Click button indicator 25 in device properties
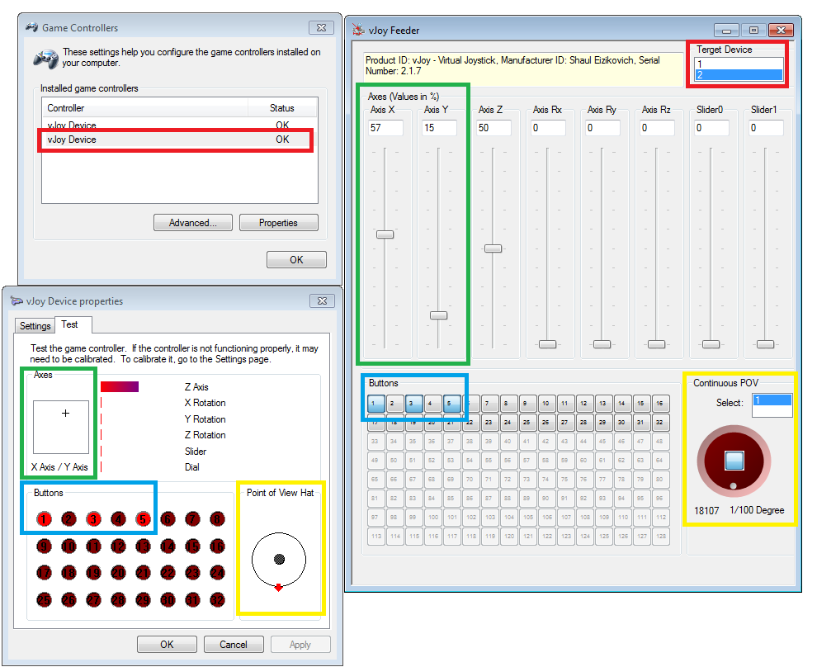Screen dimensions: 817x667 45,600
